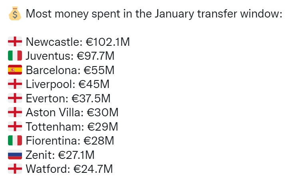This screenshot has width=286, height=178.
Task: Click the headline text about January transfer window
Action: click(154, 14)
